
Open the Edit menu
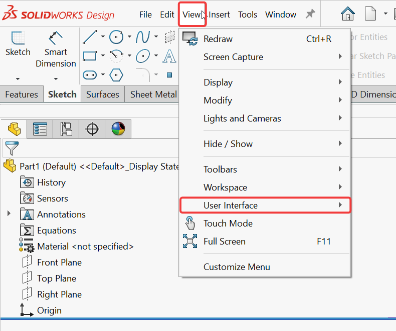[x=167, y=14]
